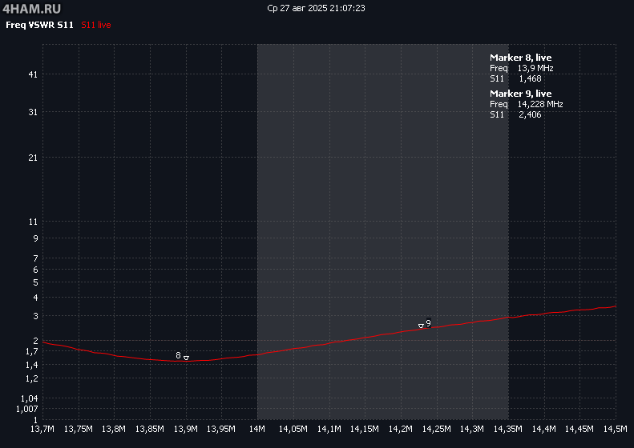Click the 4HAM.RU watermark logo
Viewport: 634px width, 448px height.
click(32, 8)
